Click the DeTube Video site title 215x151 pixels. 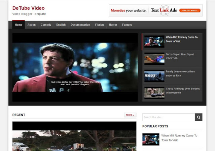29,8
